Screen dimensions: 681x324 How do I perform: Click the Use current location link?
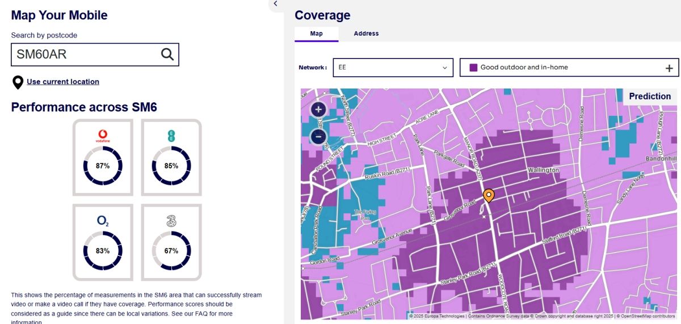(x=63, y=82)
